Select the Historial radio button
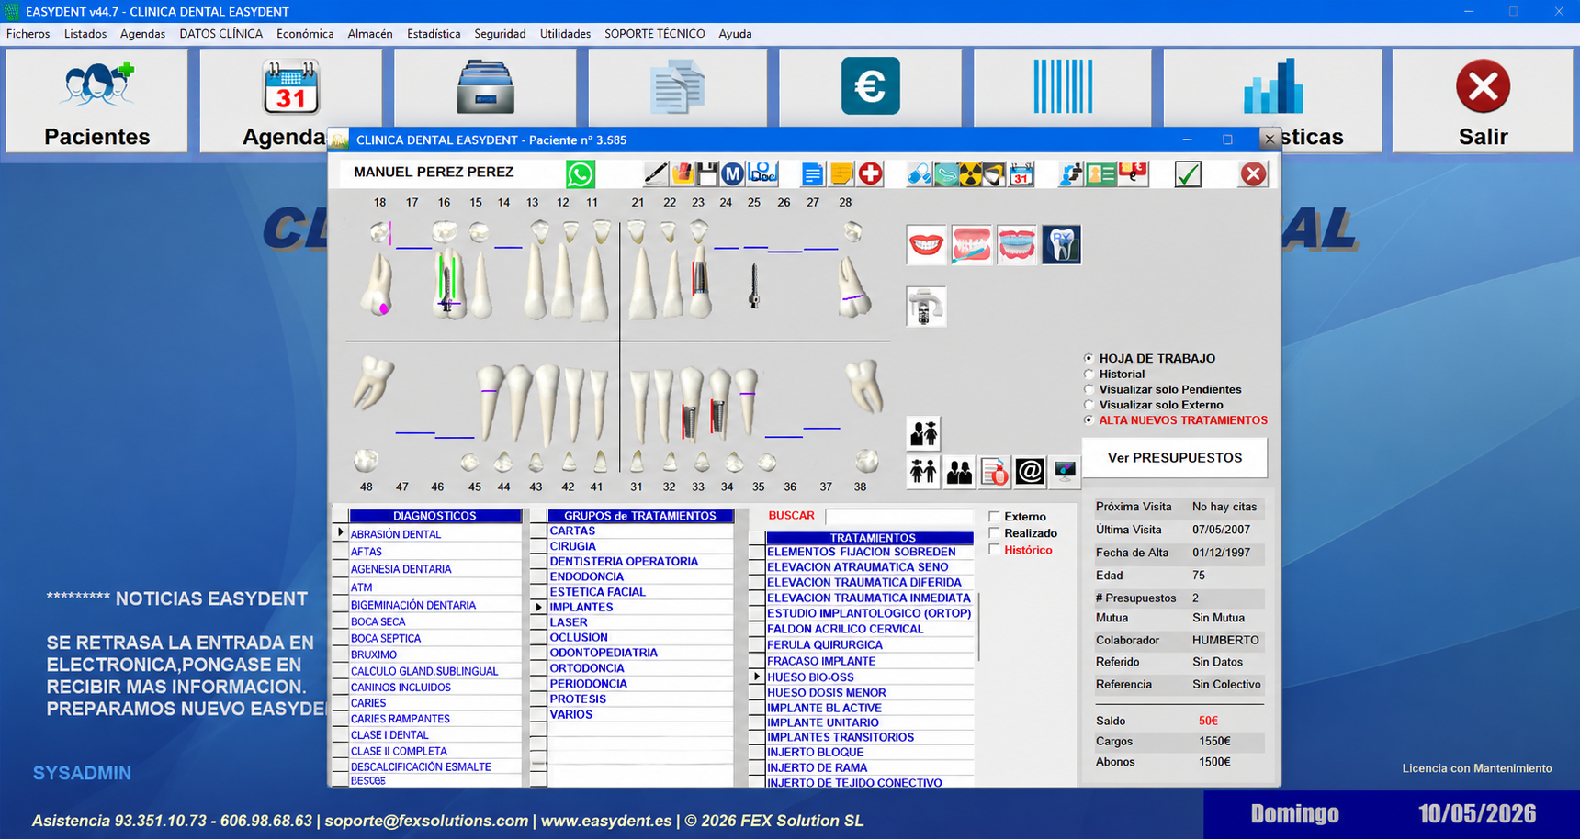 pos(1089,375)
